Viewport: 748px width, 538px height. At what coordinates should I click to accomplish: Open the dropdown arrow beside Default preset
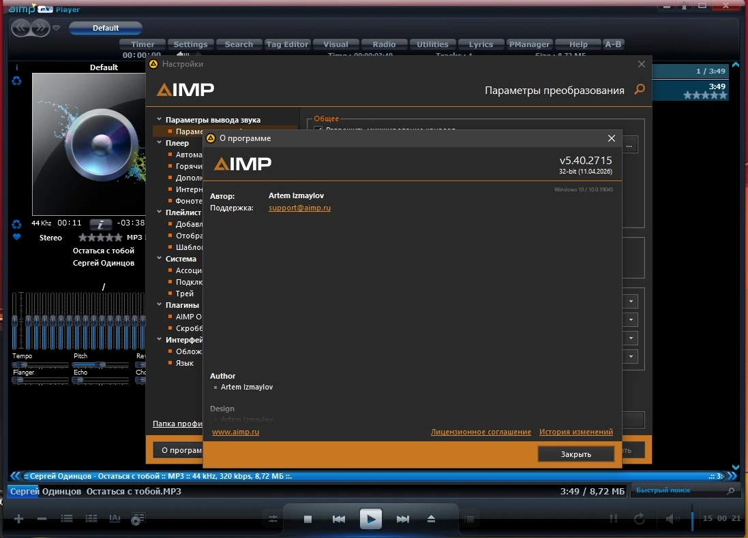57,28
